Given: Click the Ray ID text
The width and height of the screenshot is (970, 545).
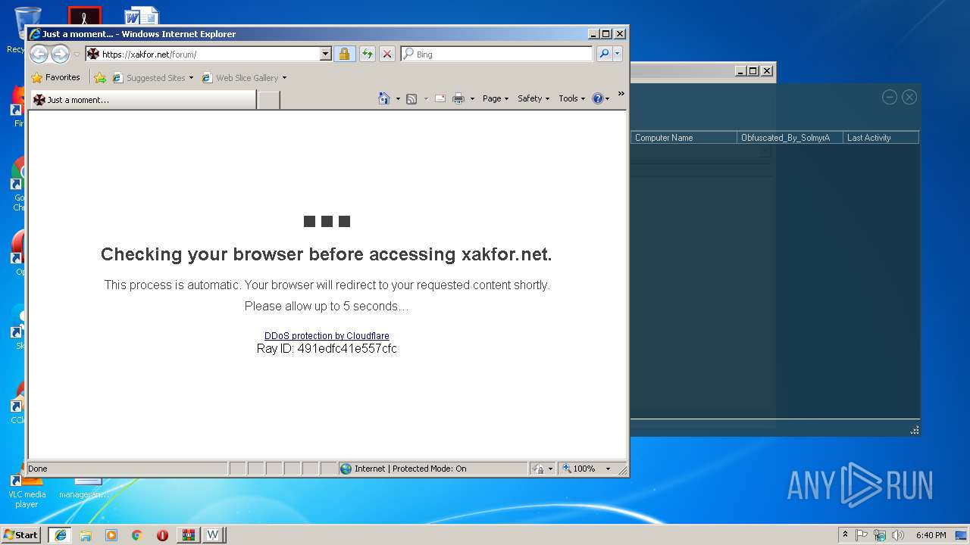Looking at the screenshot, I should coord(327,349).
